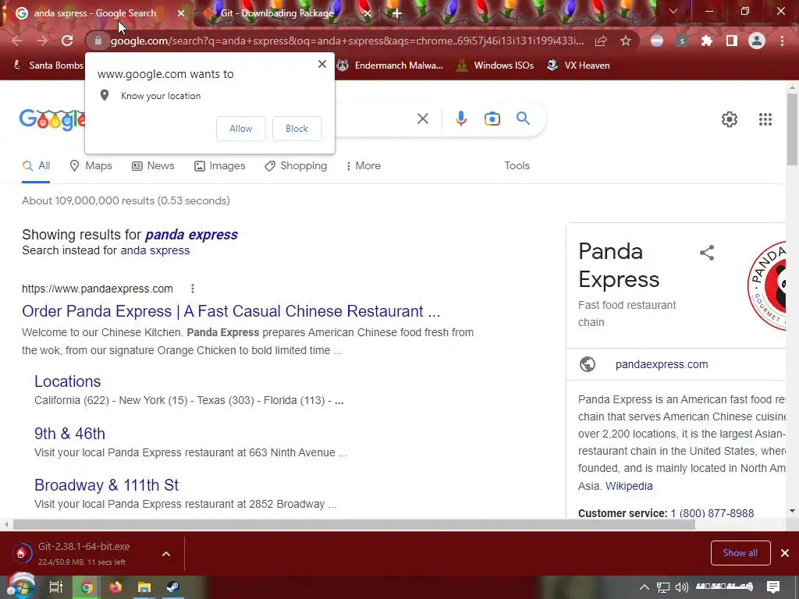This screenshot has height=599, width=799.
Task: Expand the More search categories menu
Action: (x=364, y=165)
